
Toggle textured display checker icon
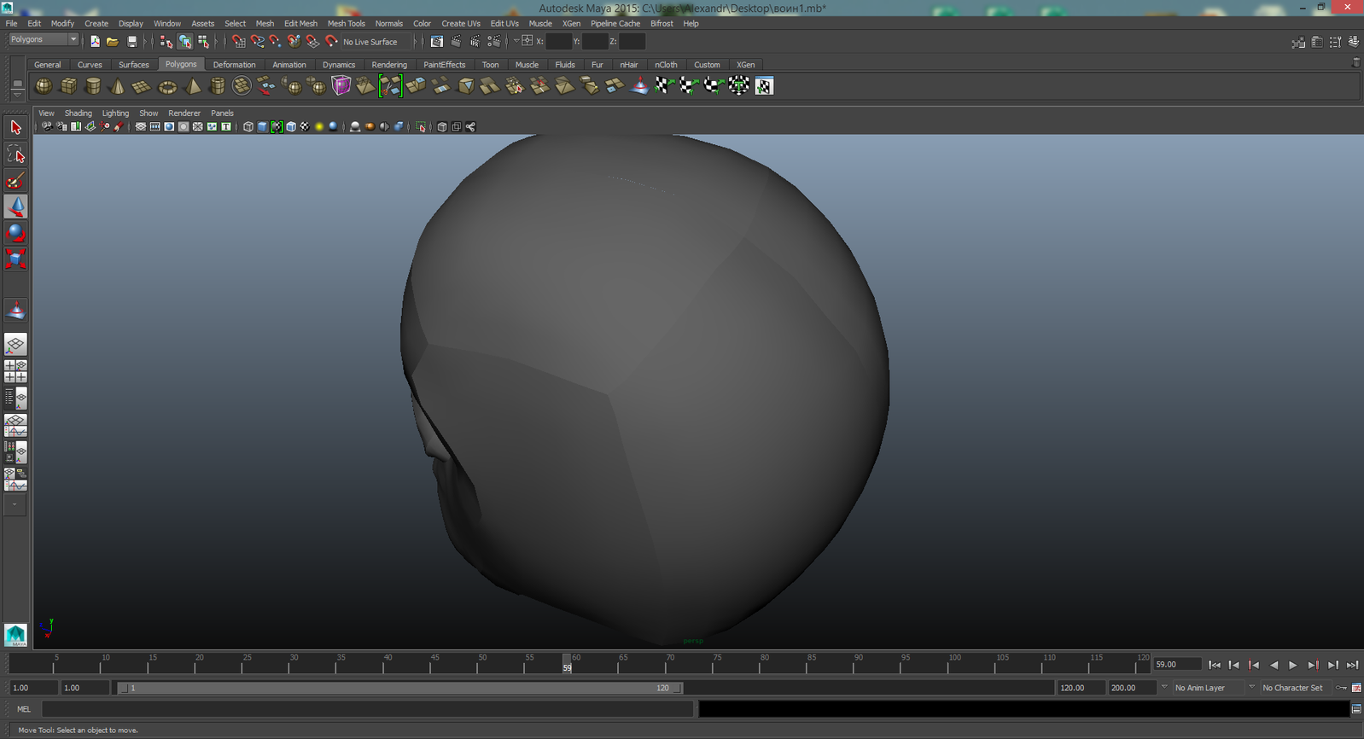(305, 127)
